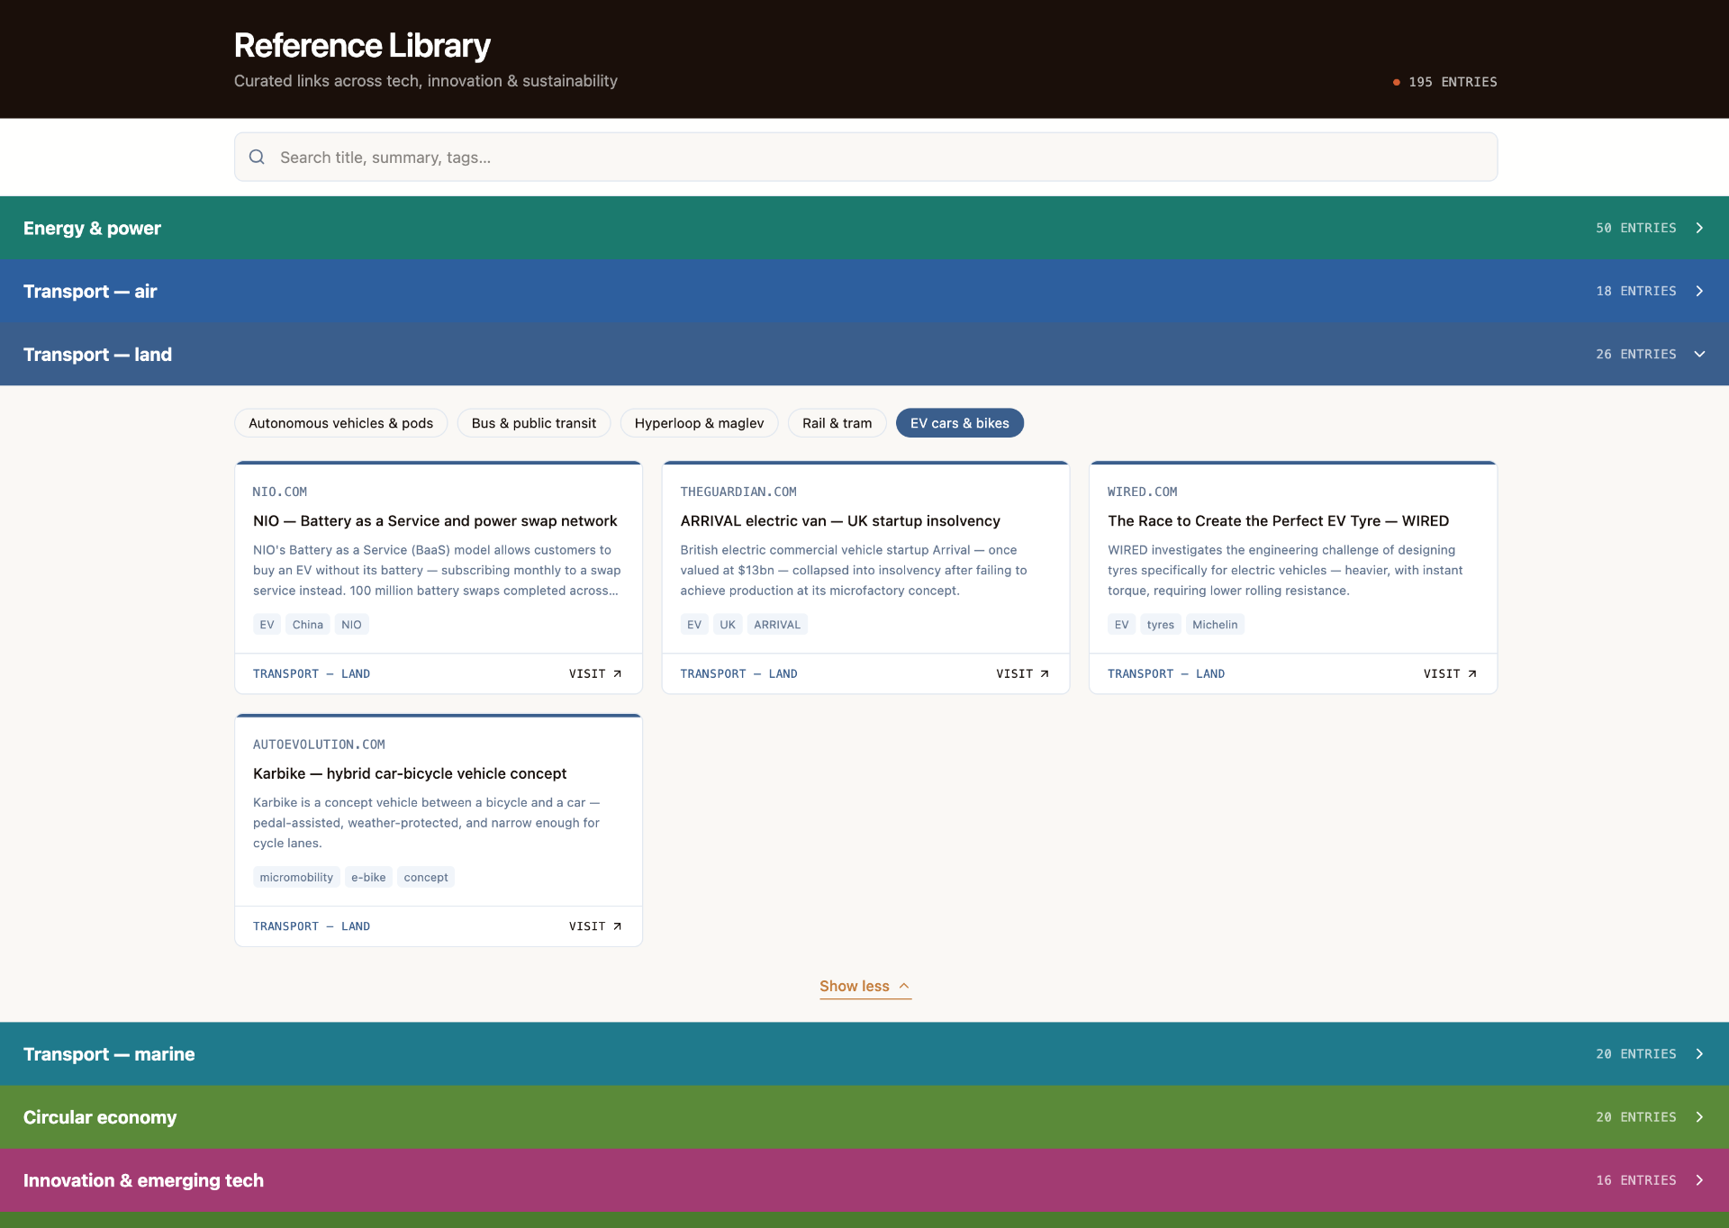Image resolution: width=1729 pixels, height=1228 pixels.
Task: Click the tyres tag chip
Action: tap(1160, 624)
